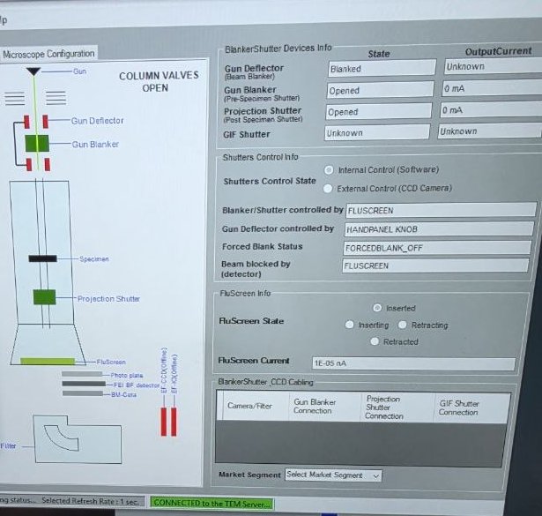
Task: Click the green Projection Shutter block
Action: point(44,297)
